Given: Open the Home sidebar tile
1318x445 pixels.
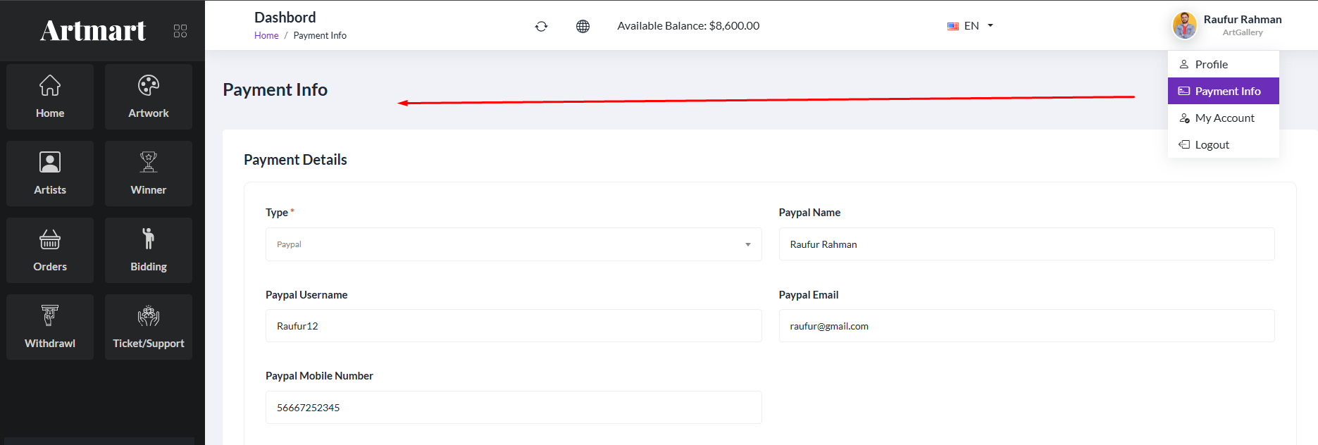Looking at the screenshot, I should point(50,97).
